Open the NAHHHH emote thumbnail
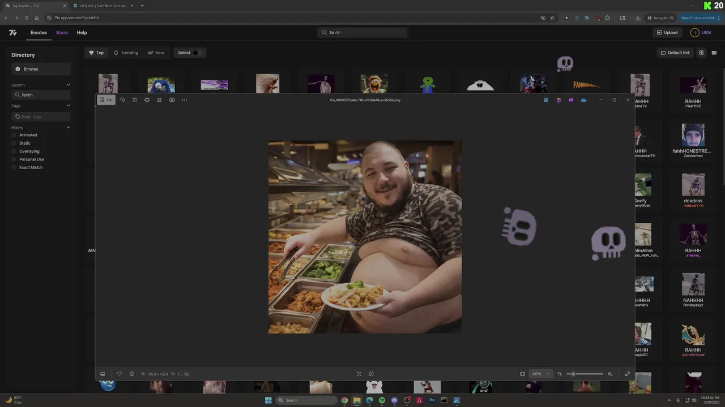The image size is (725, 407). click(x=693, y=284)
